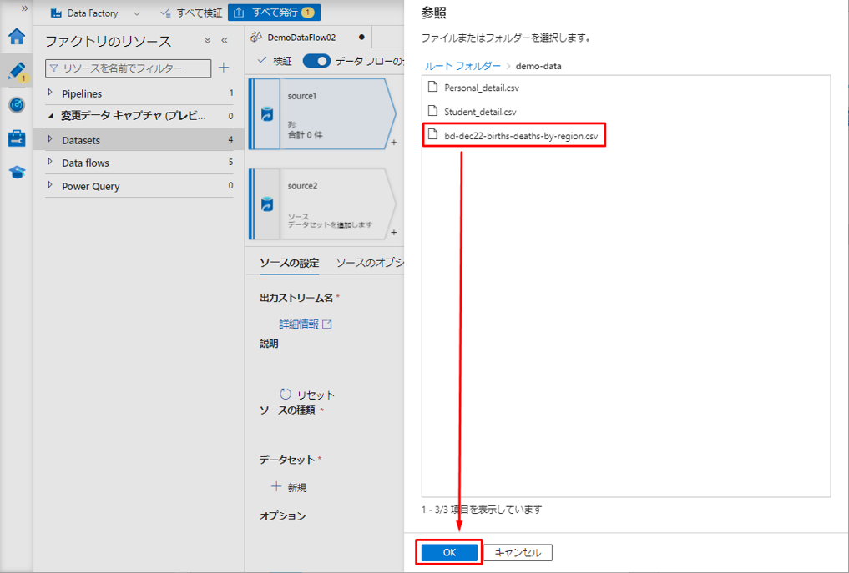Viewport: 849px width, 573px height.
Task: Collapse the change data capture node
Action: [50, 116]
